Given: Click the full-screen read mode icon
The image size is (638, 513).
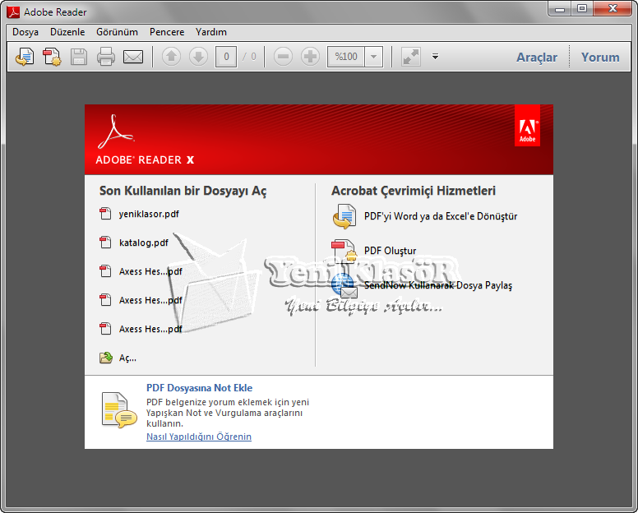Looking at the screenshot, I should tap(411, 57).
